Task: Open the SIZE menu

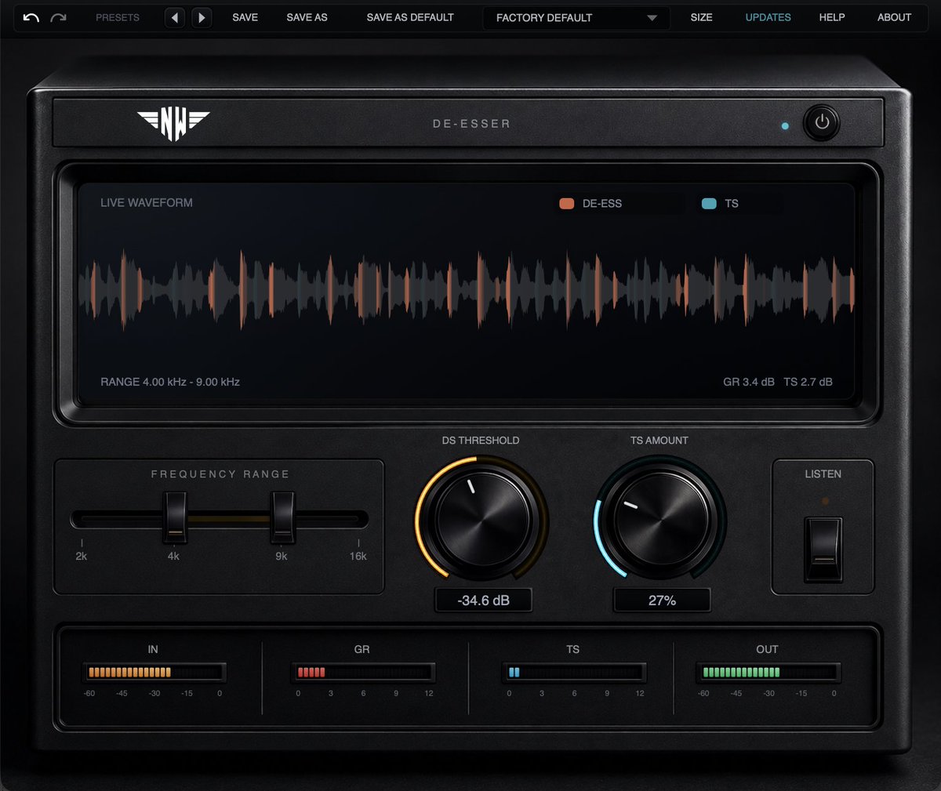Action: pos(701,17)
